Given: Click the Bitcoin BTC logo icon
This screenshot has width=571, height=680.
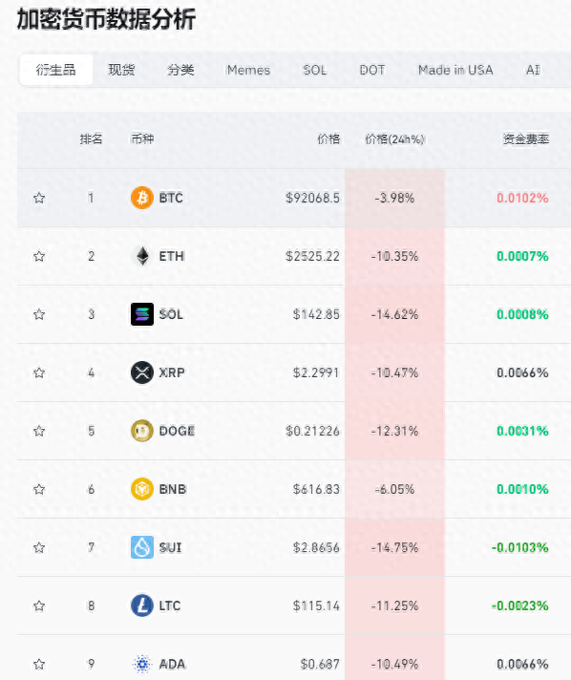Looking at the screenshot, I should pos(142,198).
